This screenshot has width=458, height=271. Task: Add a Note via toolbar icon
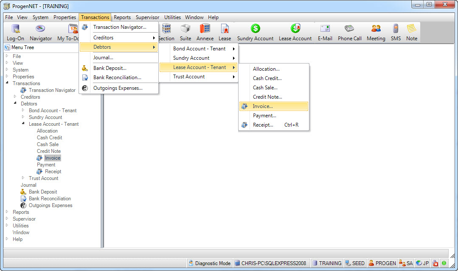coord(412,28)
